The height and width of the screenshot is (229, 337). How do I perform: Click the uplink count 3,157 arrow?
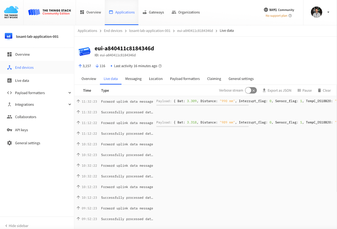tap(80, 66)
